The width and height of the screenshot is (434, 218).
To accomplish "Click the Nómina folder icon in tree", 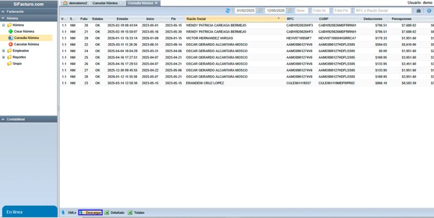I will pyautogui.click(x=9, y=25).
